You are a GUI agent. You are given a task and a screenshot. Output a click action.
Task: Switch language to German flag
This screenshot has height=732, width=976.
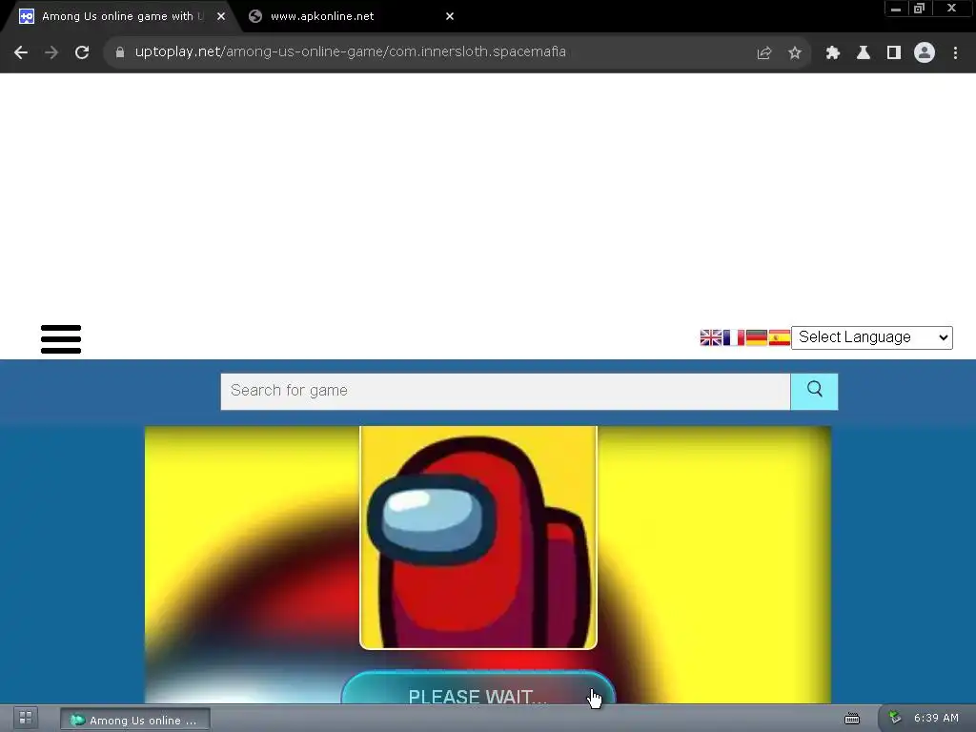point(756,337)
